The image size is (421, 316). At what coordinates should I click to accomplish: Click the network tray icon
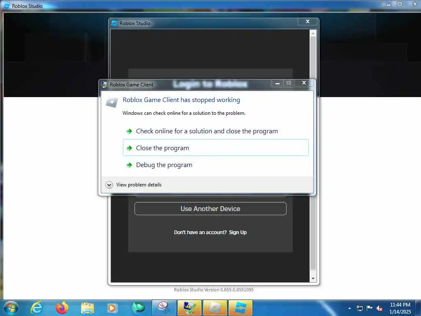tap(359, 308)
